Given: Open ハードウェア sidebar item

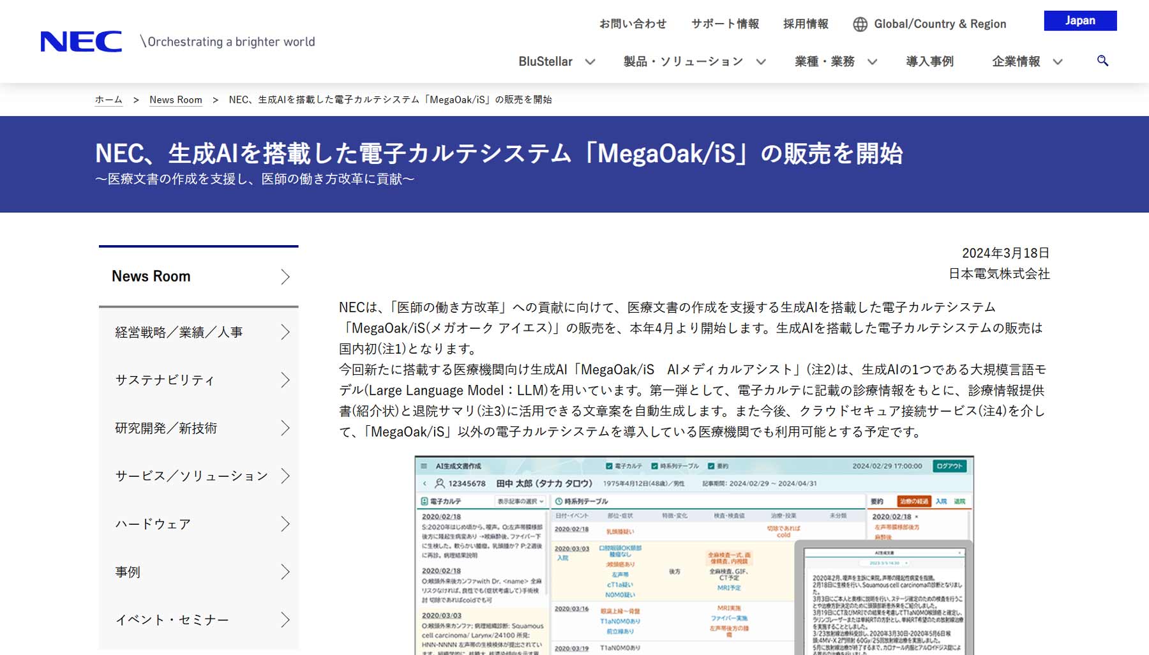Looking at the screenshot, I should [x=153, y=523].
